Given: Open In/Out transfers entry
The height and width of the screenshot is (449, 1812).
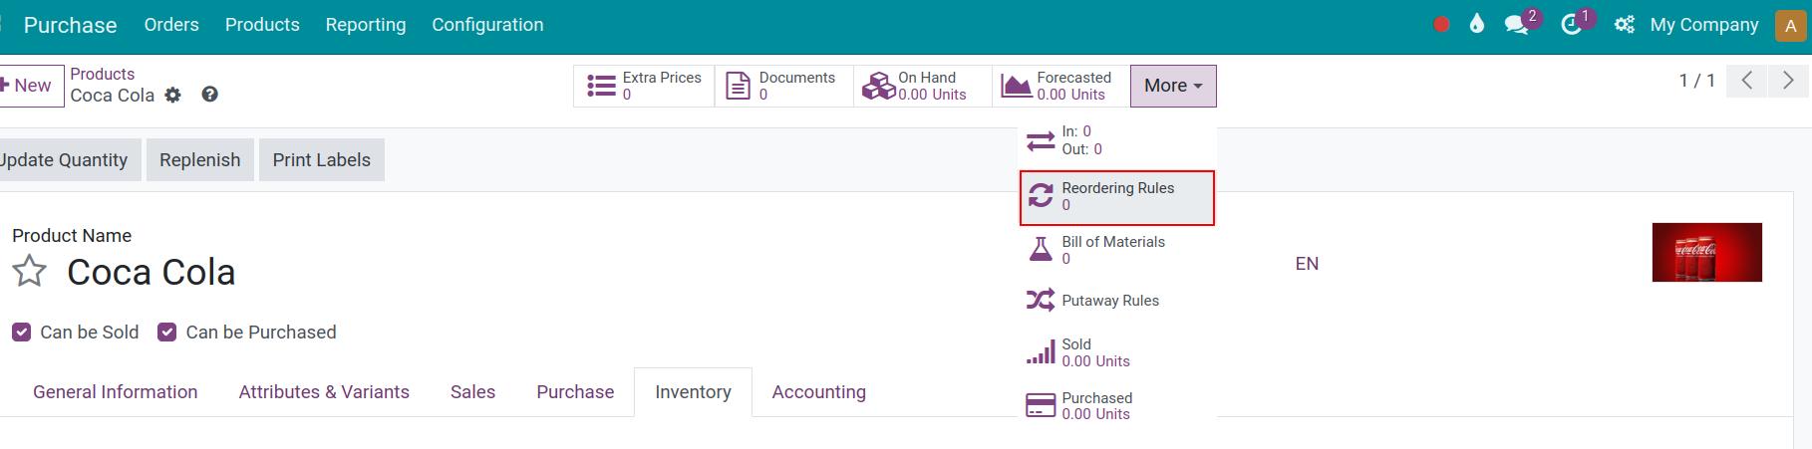Looking at the screenshot, I should tap(1117, 140).
